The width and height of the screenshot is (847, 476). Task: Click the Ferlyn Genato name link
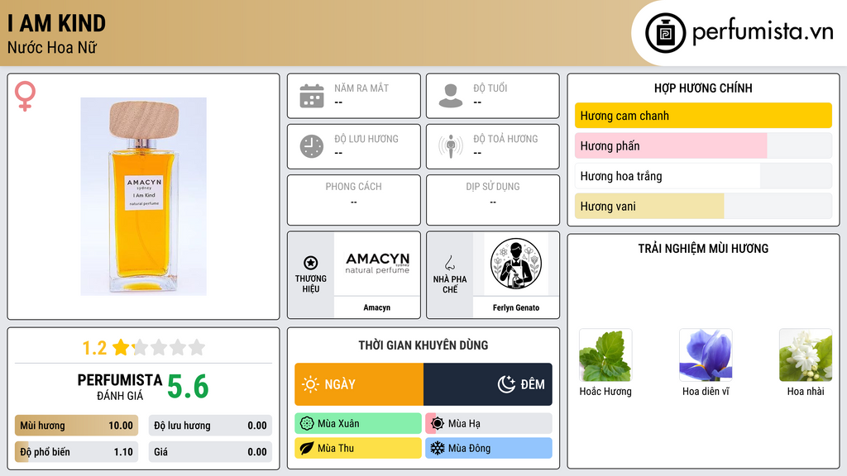pos(516,307)
